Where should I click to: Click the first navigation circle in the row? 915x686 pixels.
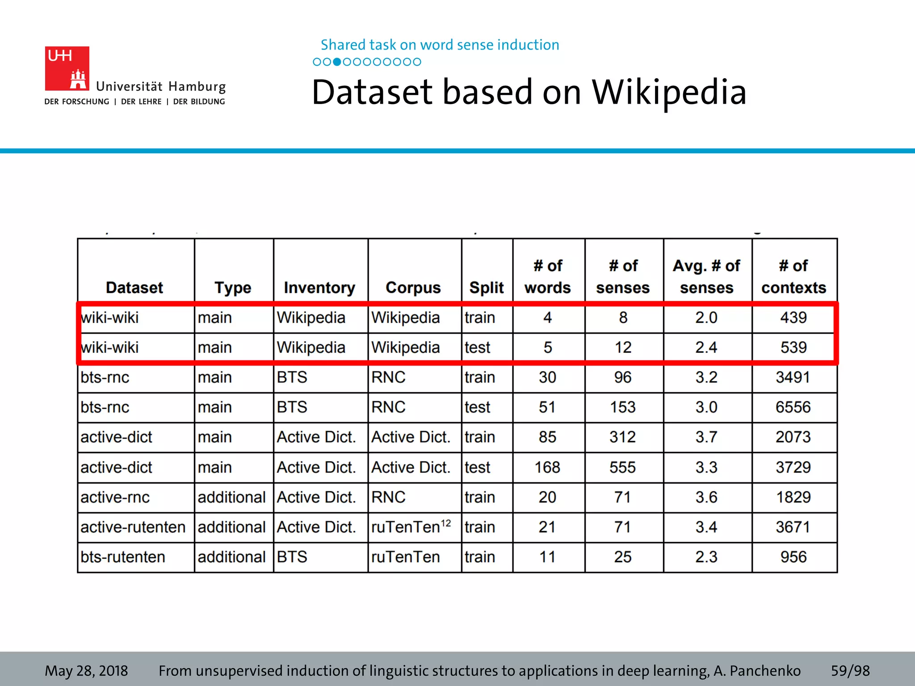[317, 62]
